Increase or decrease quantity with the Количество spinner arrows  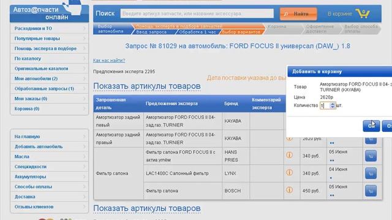pyautogui.click(x=332, y=106)
